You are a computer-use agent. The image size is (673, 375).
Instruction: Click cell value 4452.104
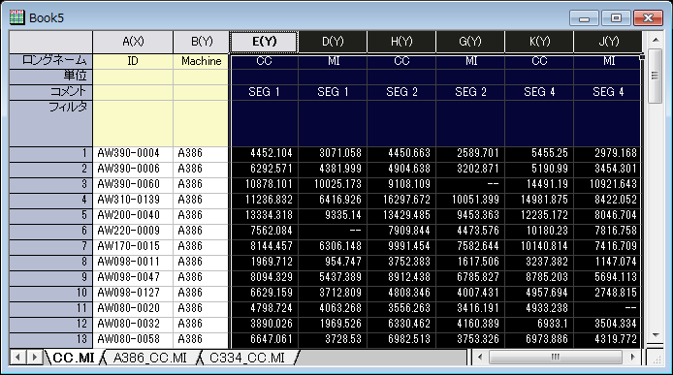pyautogui.click(x=264, y=153)
